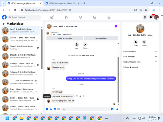Screen dimensions: 163x122
Task: Open more options dots beside Maria Olmino message
Action: tap(83, 96)
